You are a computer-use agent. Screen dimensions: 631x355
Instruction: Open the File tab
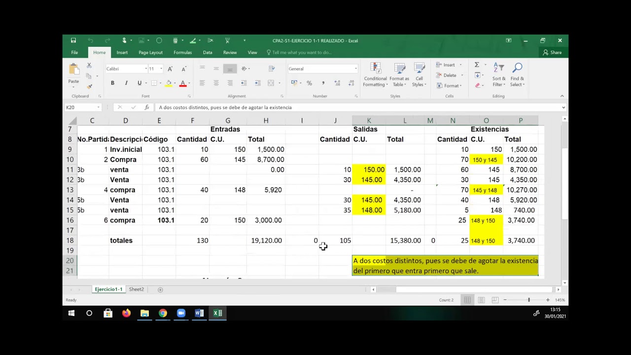click(x=74, y=52)
